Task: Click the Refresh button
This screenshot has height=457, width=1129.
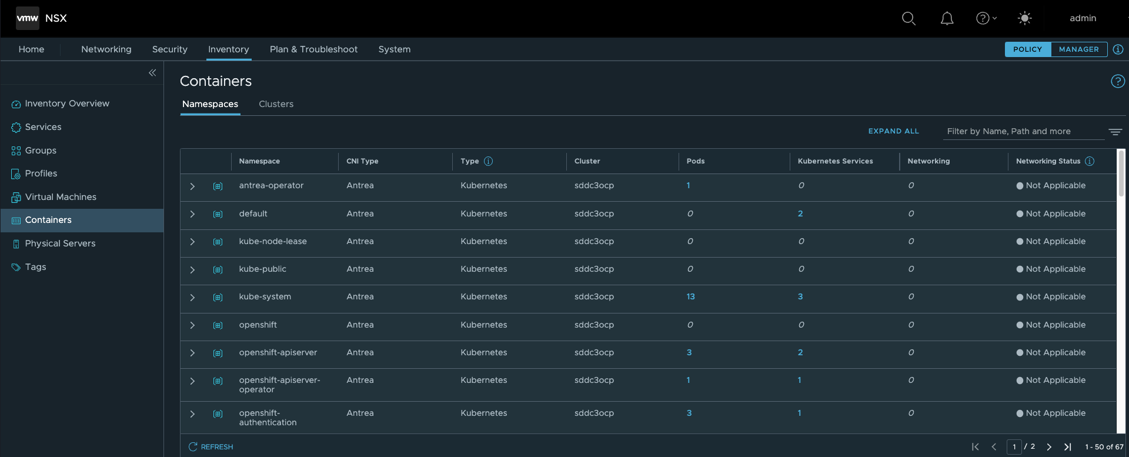Action: [x=211, y=447]
